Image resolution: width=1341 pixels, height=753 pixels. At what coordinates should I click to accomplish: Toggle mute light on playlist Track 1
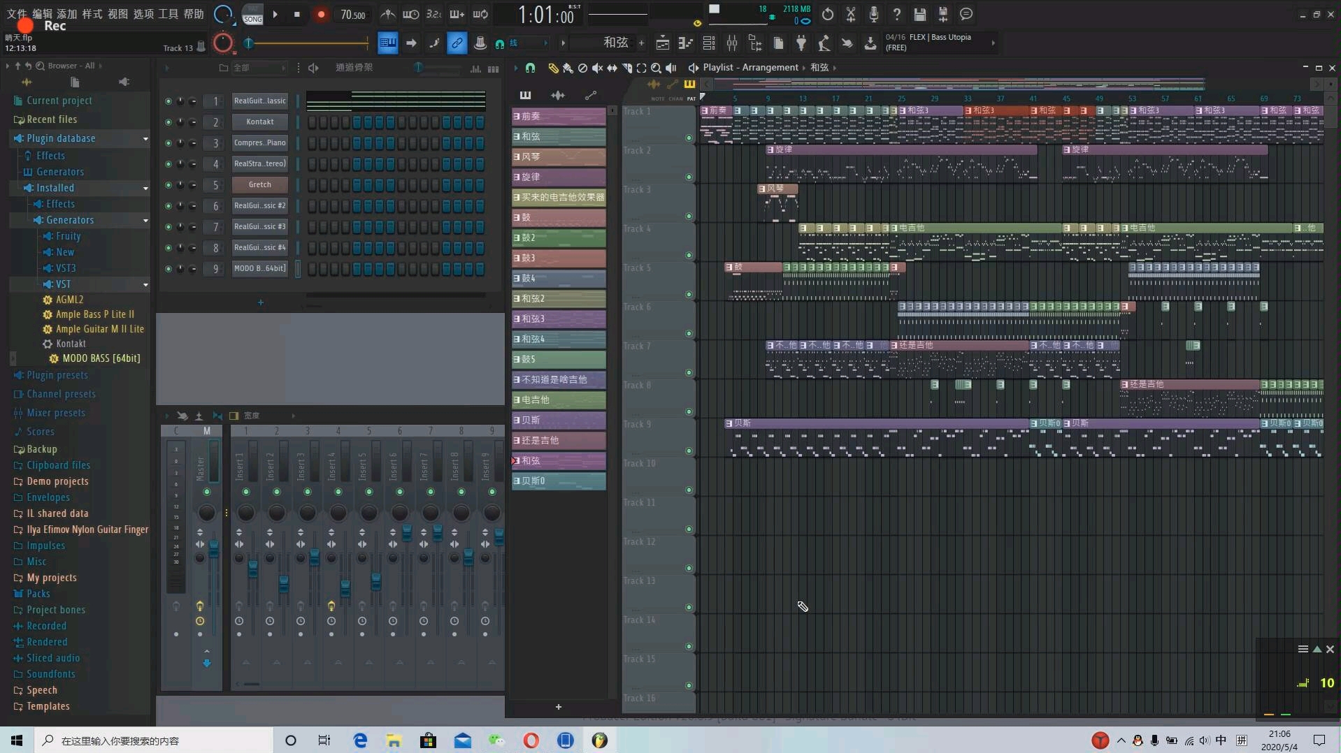(x=689, y=138)
